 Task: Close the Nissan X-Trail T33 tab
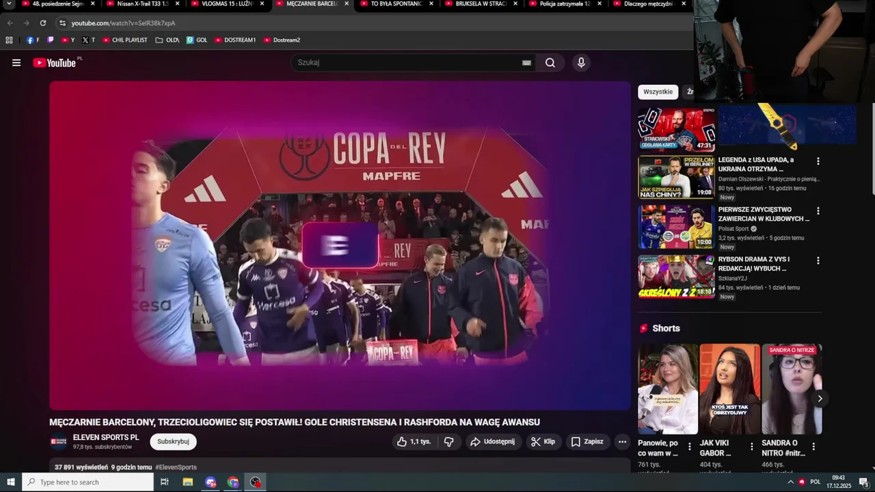pyautogui.click(x=178, y=4)
